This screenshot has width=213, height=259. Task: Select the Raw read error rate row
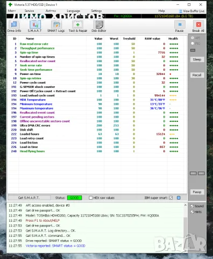click(97, 44)
